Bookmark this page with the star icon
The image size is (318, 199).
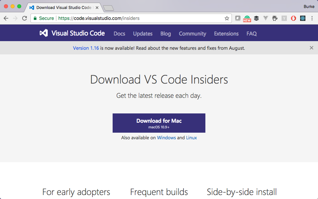pyautogui.click(x=227, y=18)
